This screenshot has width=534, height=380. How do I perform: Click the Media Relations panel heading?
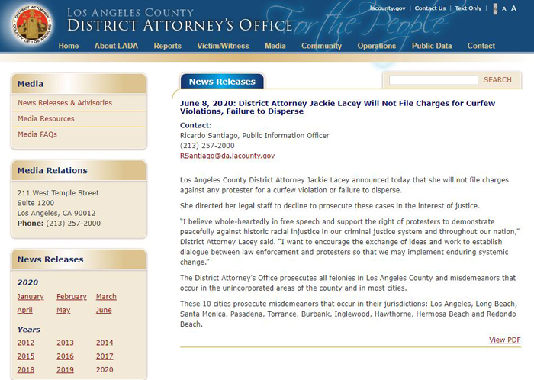tap(53, 170)
